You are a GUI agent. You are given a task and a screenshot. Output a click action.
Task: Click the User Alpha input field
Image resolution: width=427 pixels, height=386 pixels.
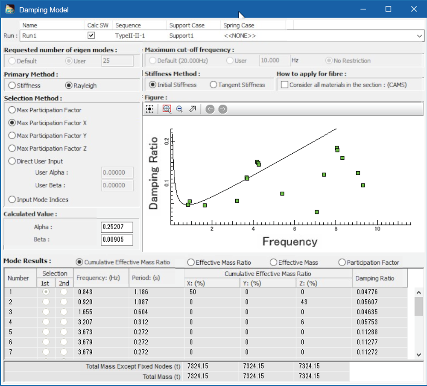click(x=117, y=173)
